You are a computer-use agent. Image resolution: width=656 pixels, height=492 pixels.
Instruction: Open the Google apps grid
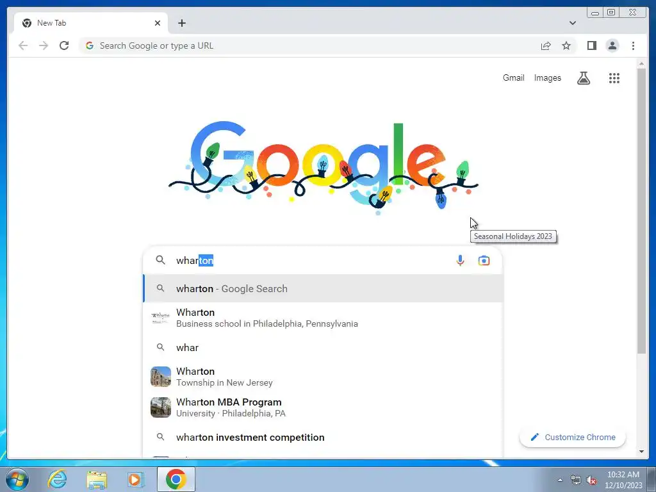click(x=614, y=78)
